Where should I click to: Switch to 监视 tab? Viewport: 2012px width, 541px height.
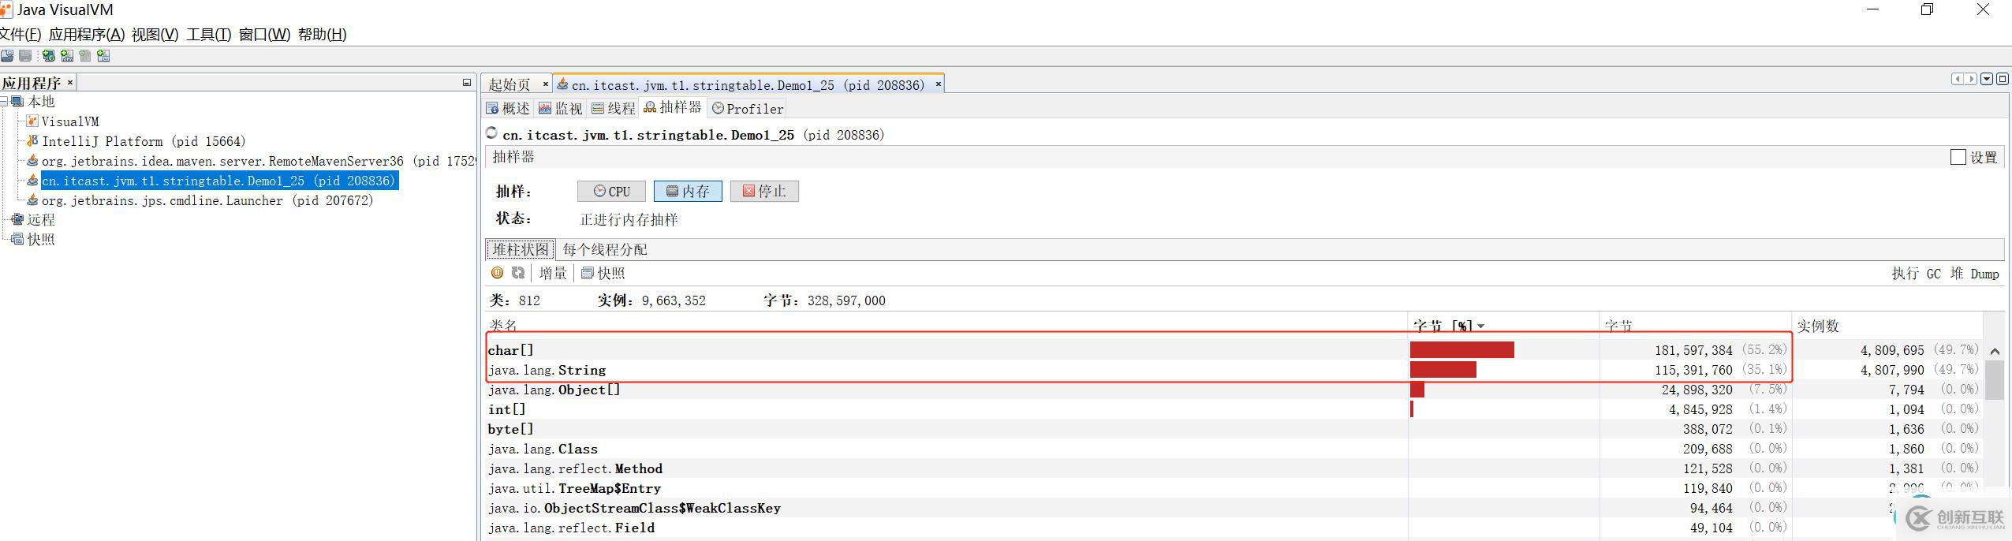point(561,108)
